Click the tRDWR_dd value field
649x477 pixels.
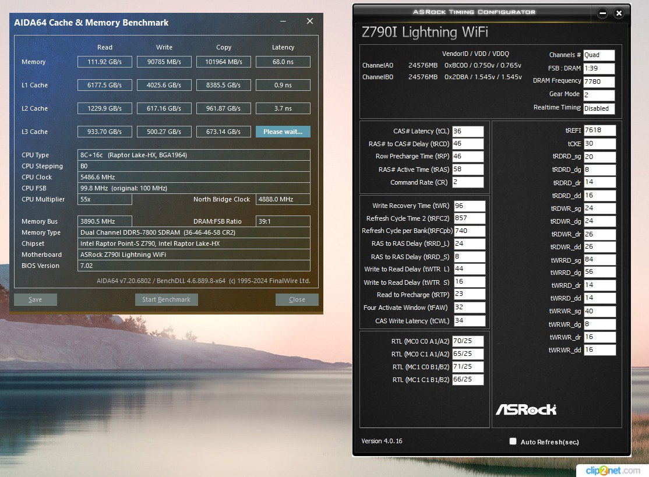point(599,246)
